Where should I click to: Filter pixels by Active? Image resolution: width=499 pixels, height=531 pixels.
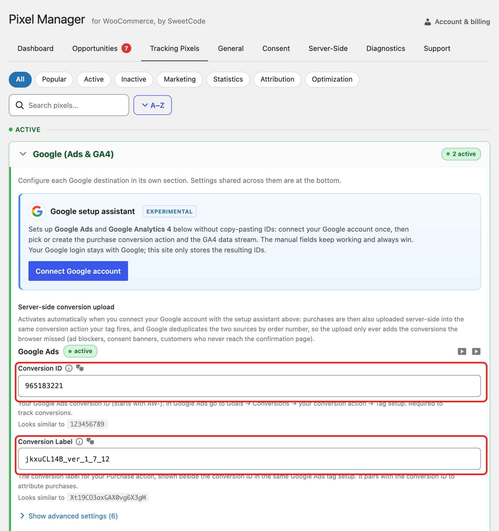point(94,79)
